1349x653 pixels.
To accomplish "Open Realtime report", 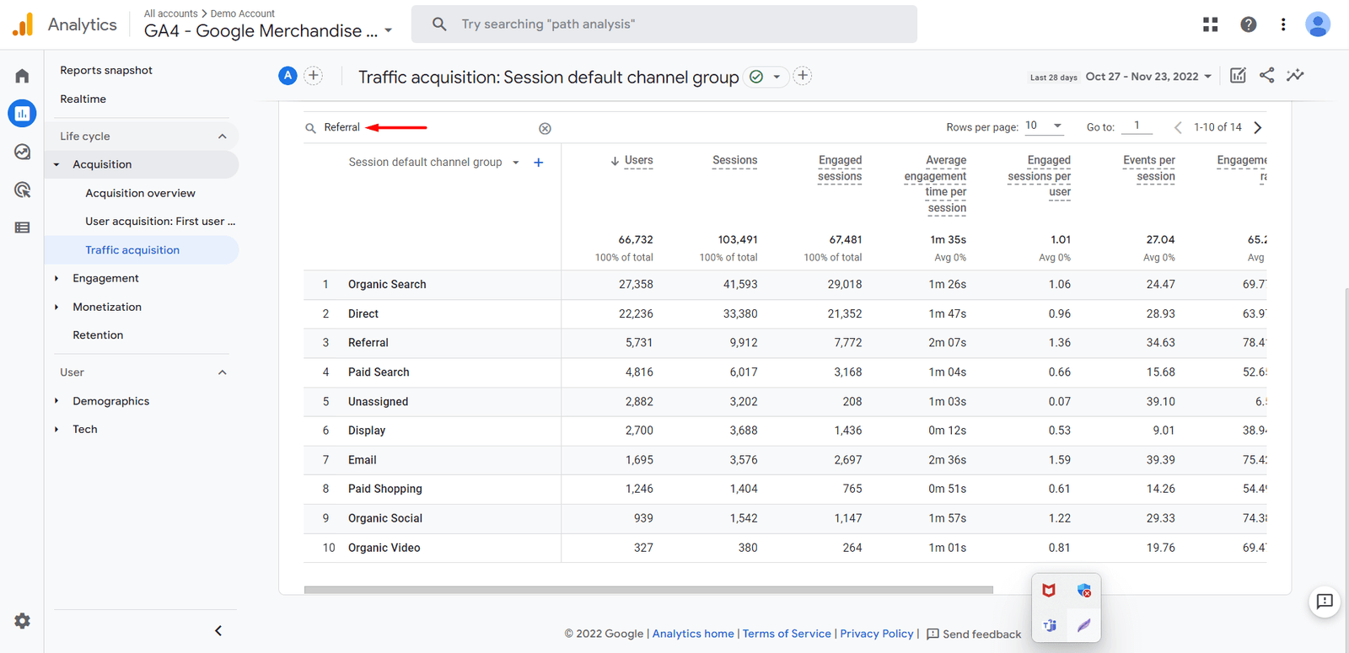I will (83, 99).
